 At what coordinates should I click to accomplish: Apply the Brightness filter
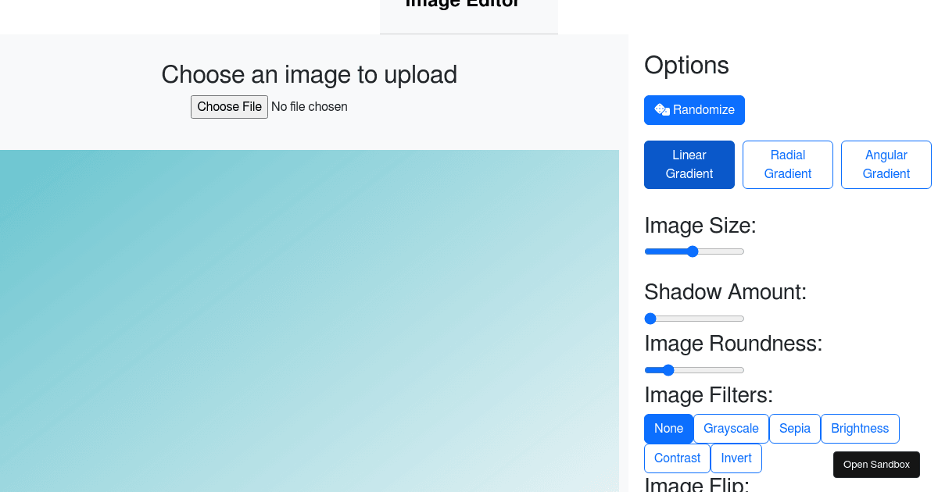click(x=860, y=428)
